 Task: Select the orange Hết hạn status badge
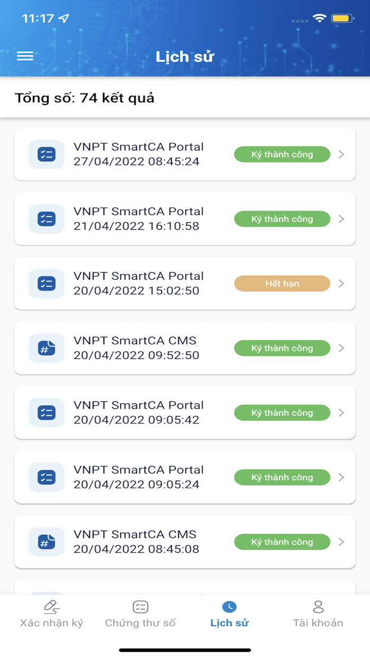282,283
